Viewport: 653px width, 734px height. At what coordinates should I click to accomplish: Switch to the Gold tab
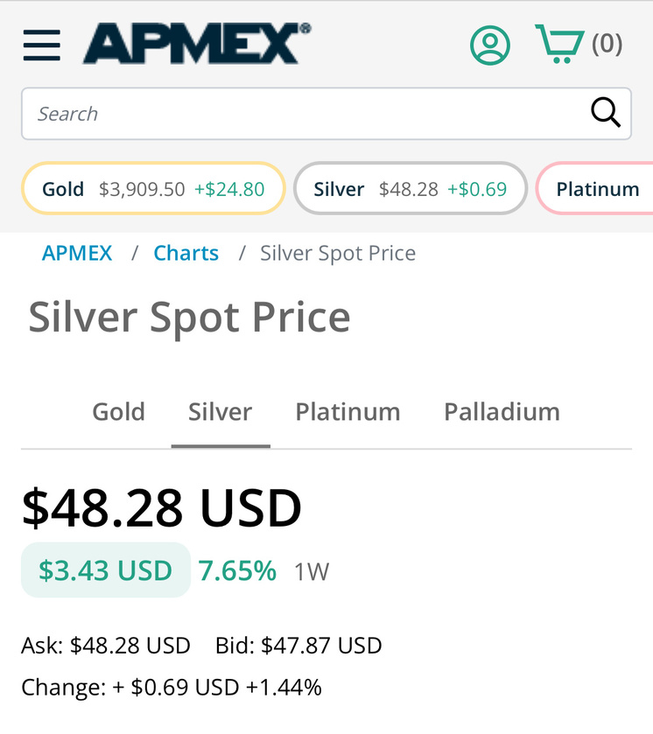click(118, 412)
